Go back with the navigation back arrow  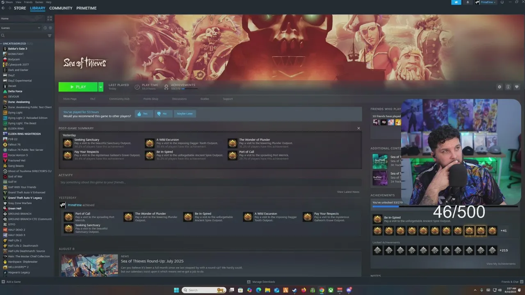click(4, 8)
